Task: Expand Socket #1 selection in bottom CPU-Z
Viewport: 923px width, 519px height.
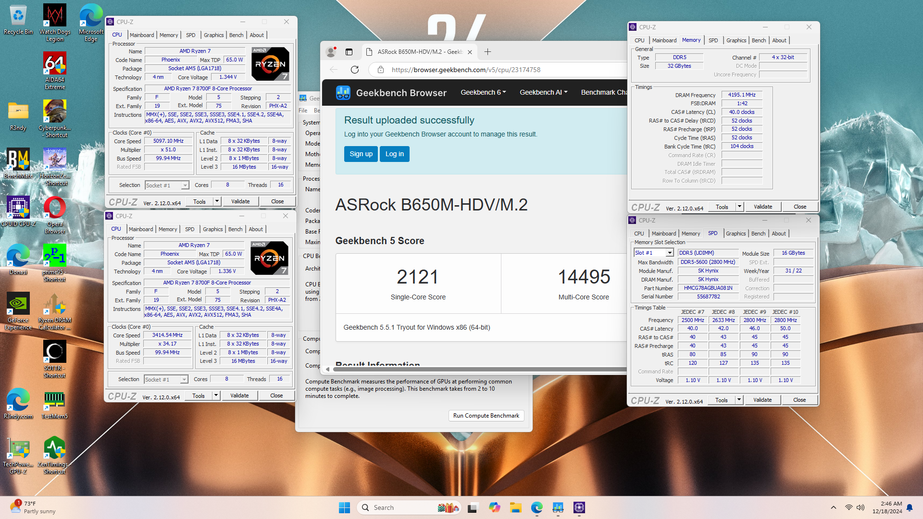Action: [184, 380]
